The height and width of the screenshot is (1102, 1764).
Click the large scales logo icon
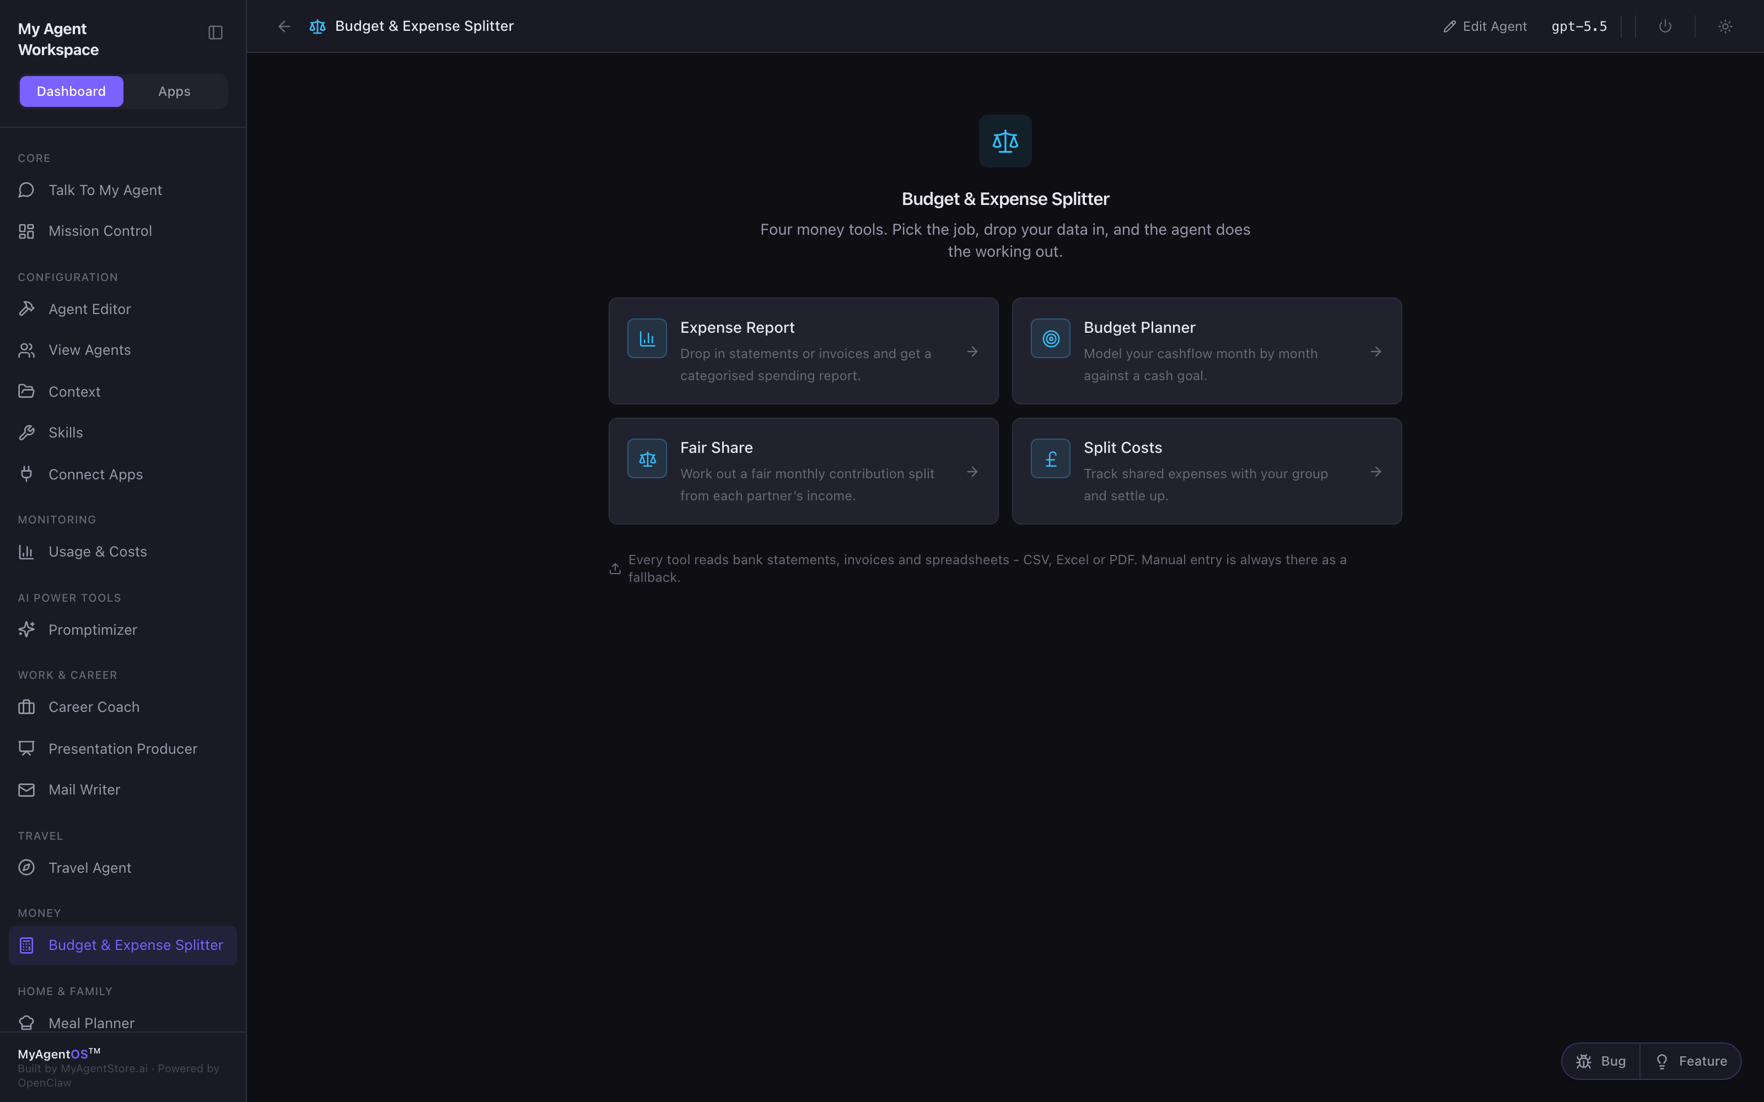point(1005,141)
